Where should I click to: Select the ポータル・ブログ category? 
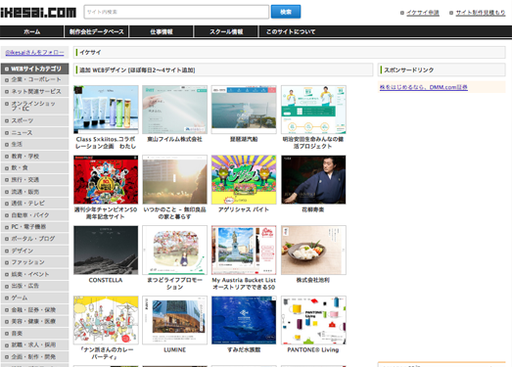[x=34, y=239]
